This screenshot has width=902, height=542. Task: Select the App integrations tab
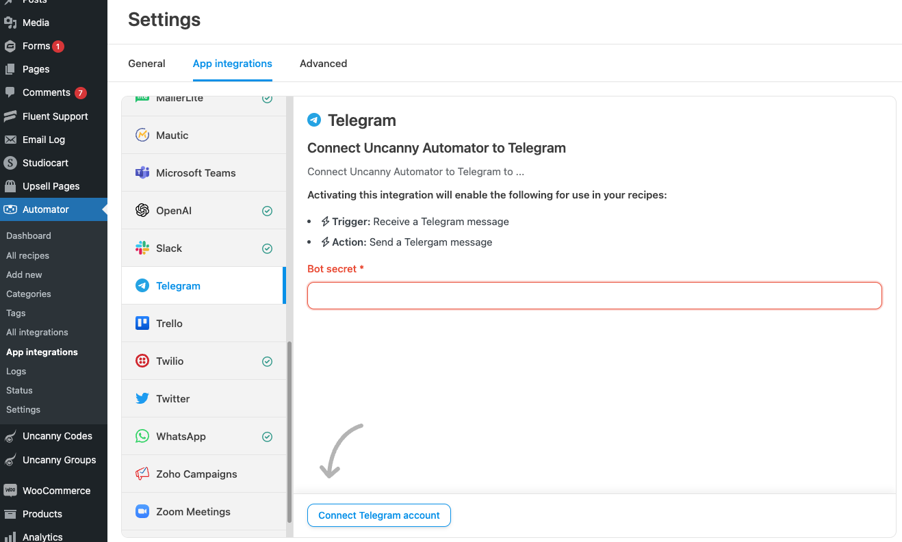click(x=233, y=64)
